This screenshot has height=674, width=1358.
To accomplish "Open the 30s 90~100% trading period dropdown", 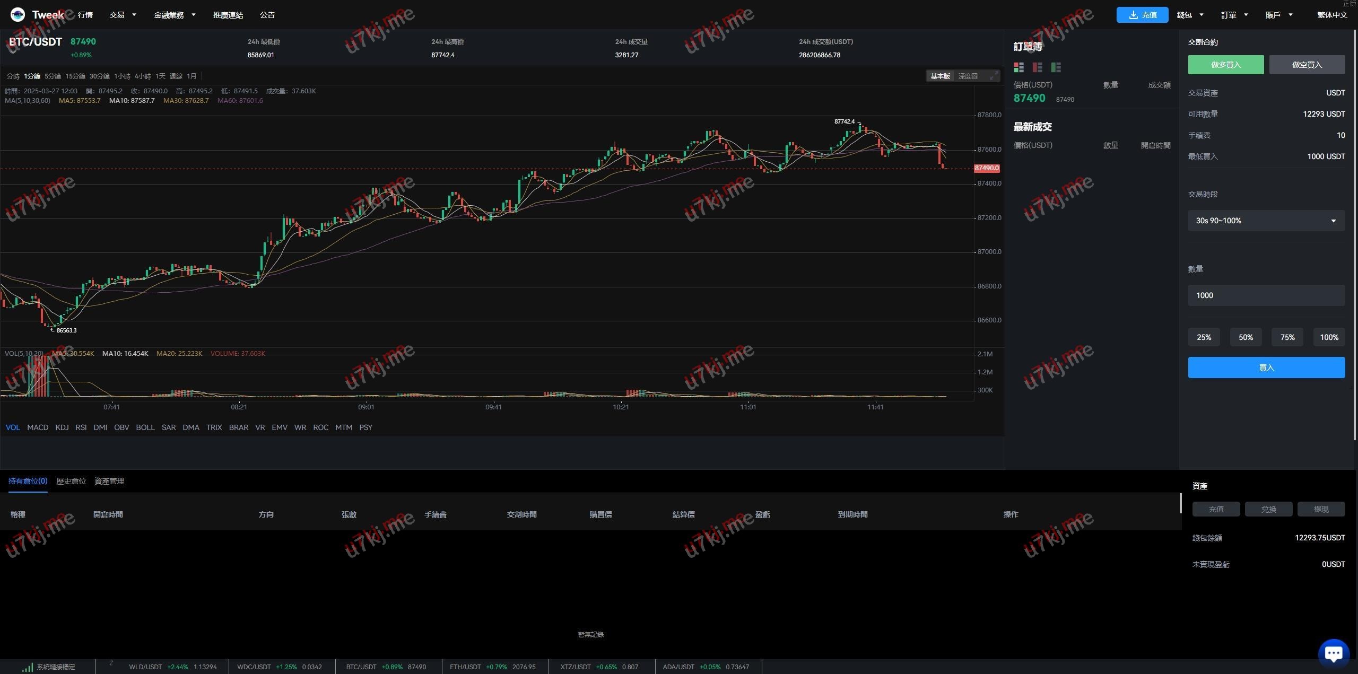I will 1266,221.
